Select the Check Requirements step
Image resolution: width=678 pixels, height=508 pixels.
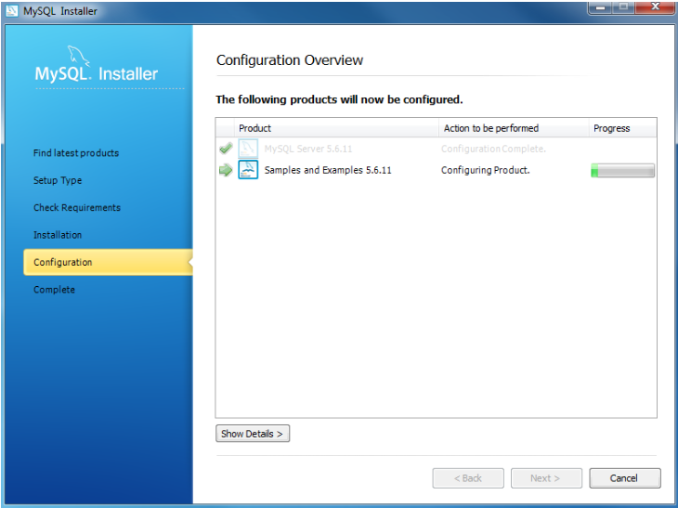pos(77,207)
